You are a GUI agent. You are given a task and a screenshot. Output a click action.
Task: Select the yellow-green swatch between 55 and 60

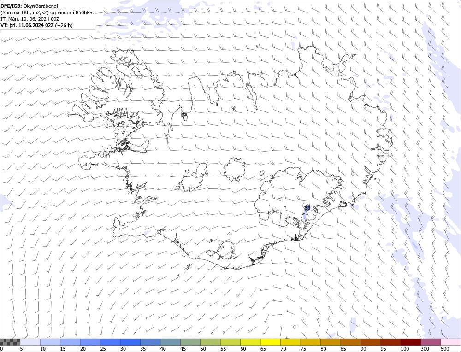pyautogui.click(x=230, y=342)
